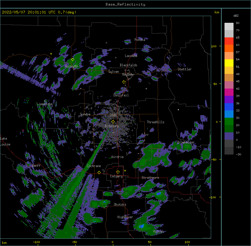The height and width of the screenshot is (246, 251).
Task: Click the Stettler city label
Action: [x=185, y=69]
